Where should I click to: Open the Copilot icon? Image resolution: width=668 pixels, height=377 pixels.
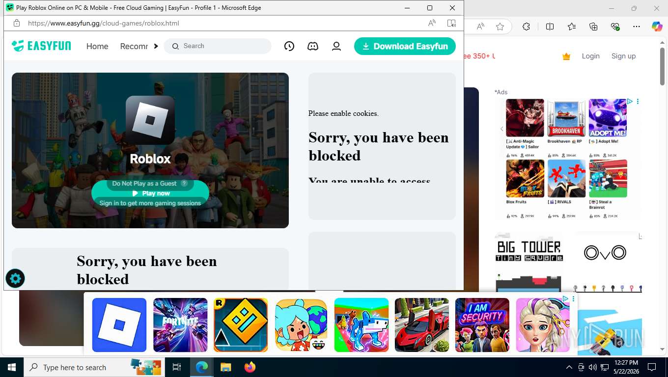[657, 27]
